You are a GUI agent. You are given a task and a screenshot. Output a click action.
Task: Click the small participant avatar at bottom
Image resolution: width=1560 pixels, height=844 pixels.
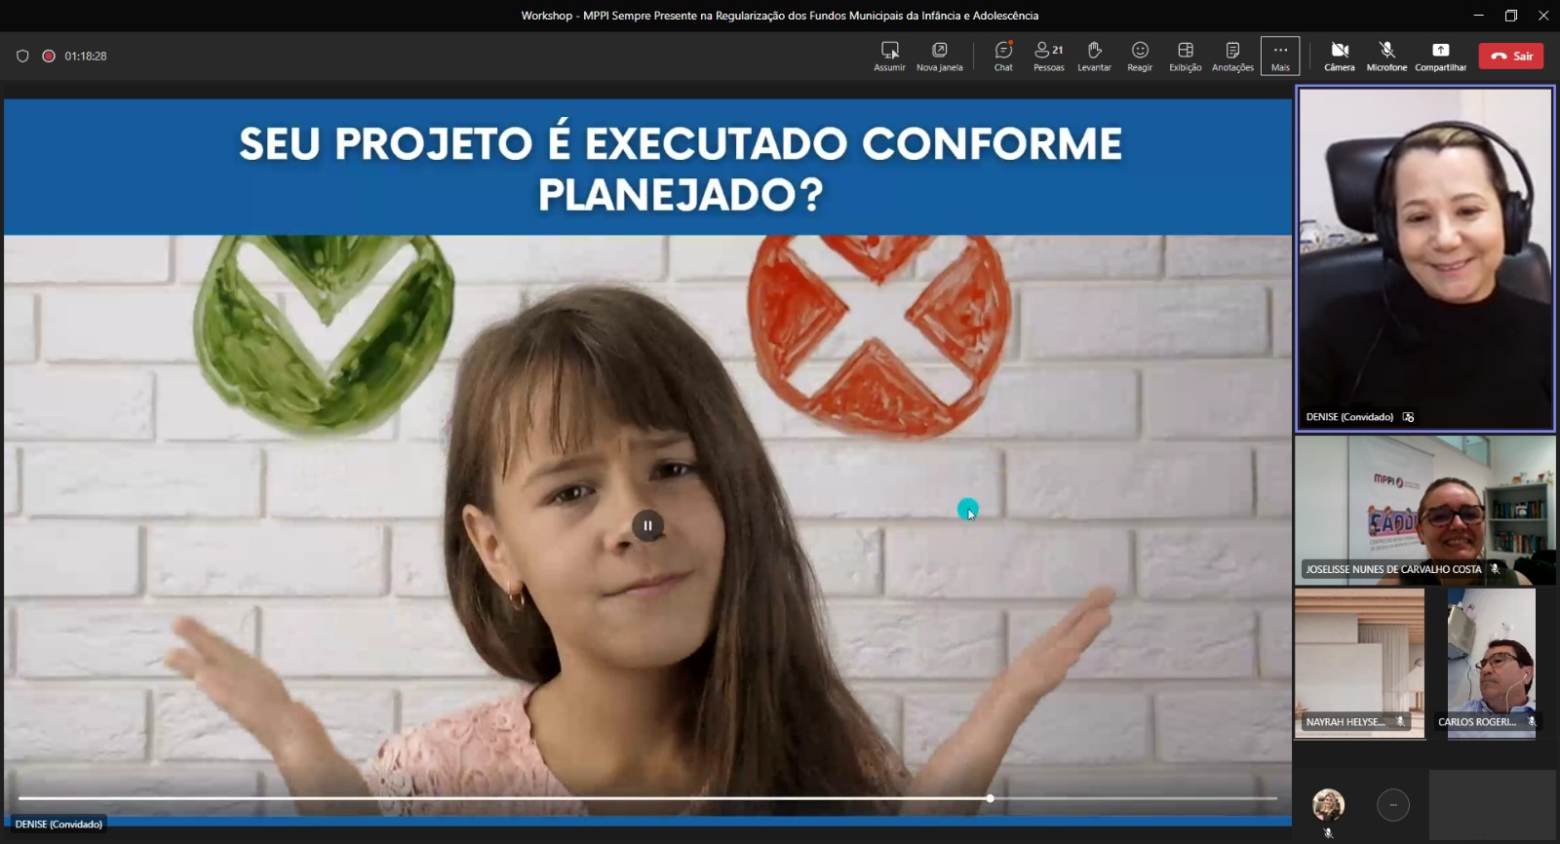[x=1328, y=805]
